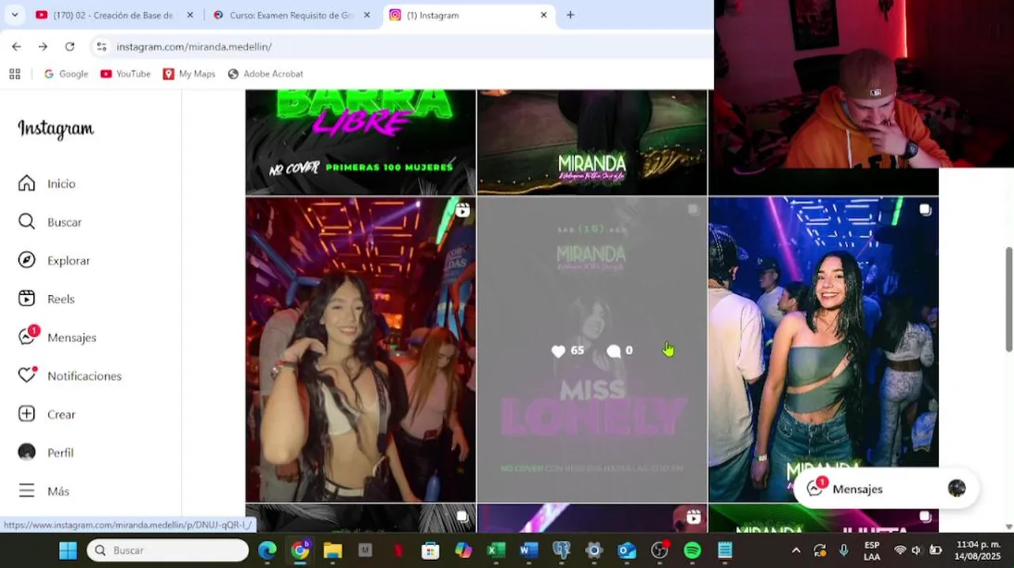This screenshot has width=1014, height=568.
Task: Click the 65 likes heart on Miss Lonely
Action: (558, 351)
